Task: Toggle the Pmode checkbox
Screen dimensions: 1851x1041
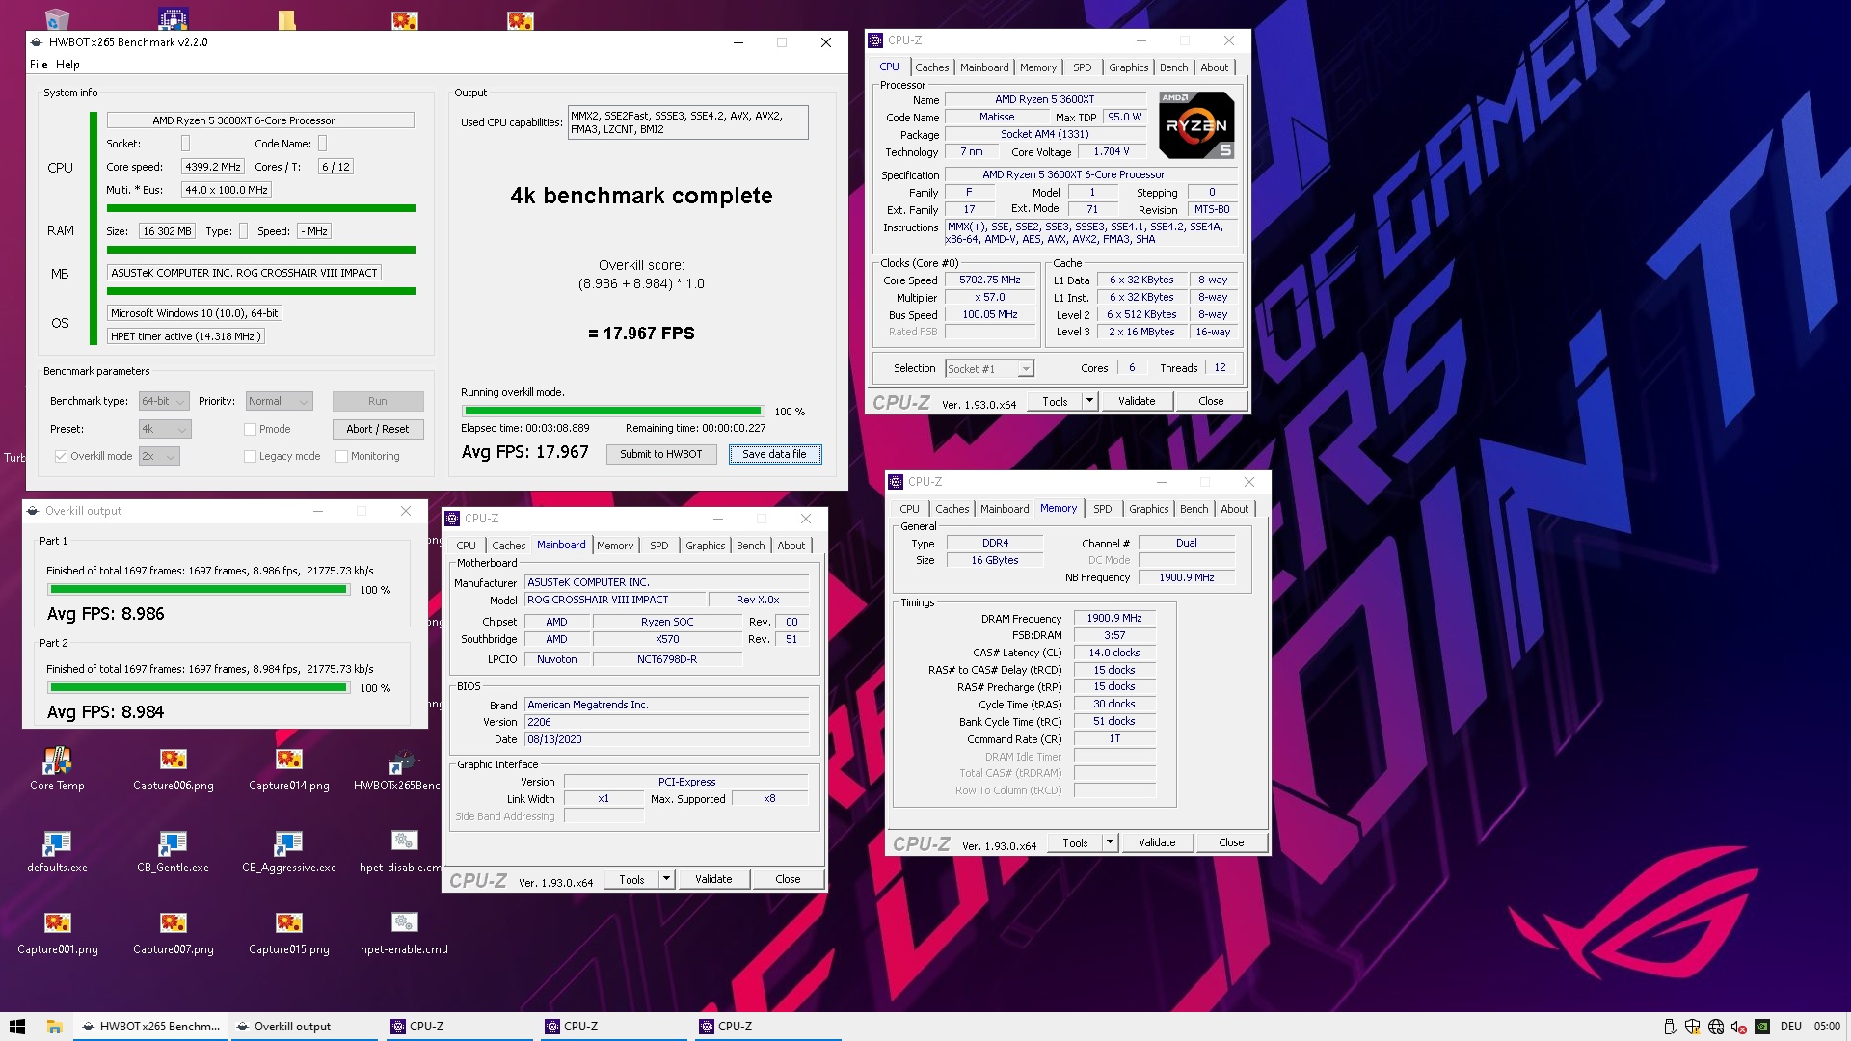Action: (x=251, y=429)
